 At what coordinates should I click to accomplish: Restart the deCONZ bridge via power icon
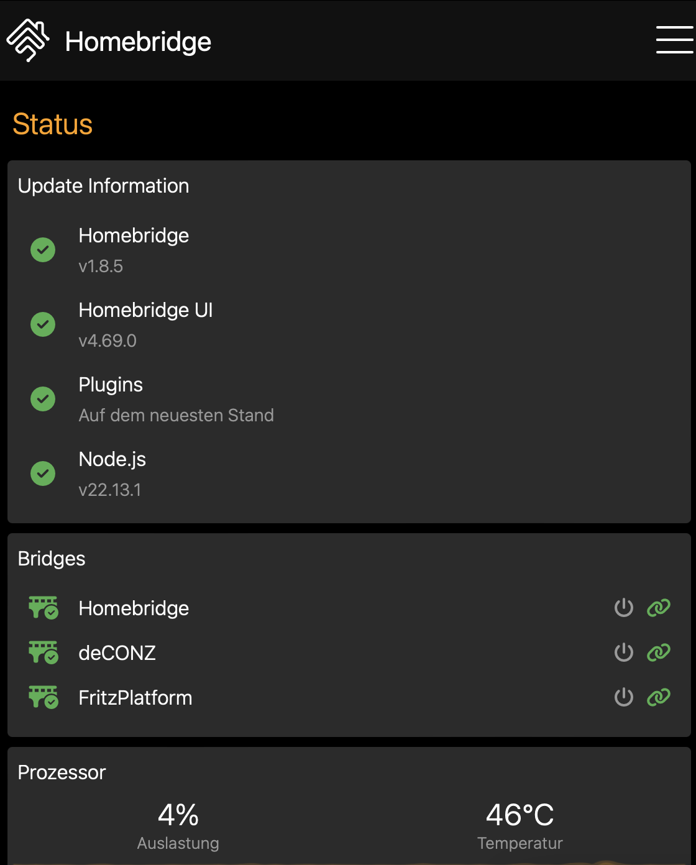point(623,652)
